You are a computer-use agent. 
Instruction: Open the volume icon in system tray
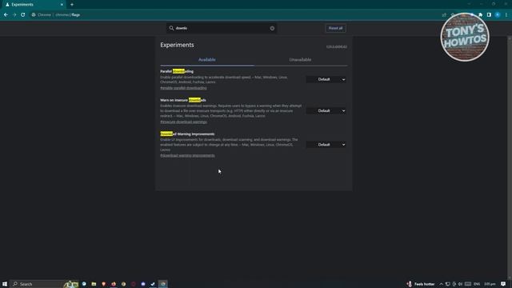pyautogui.click(x=461, y=284)
